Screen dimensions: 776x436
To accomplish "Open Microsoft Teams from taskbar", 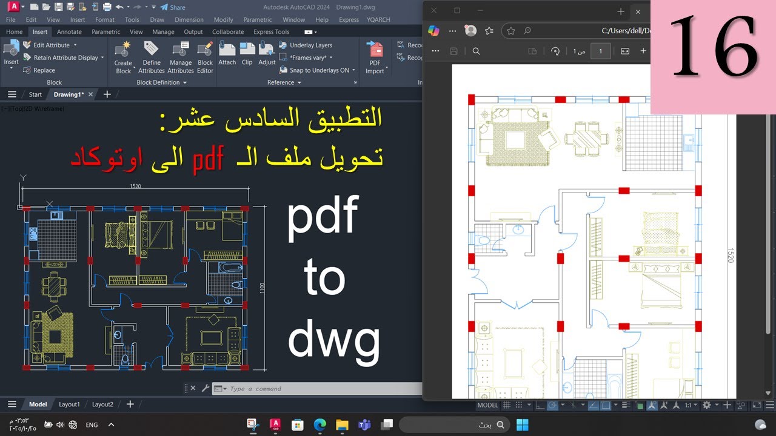I will point(364,424).
